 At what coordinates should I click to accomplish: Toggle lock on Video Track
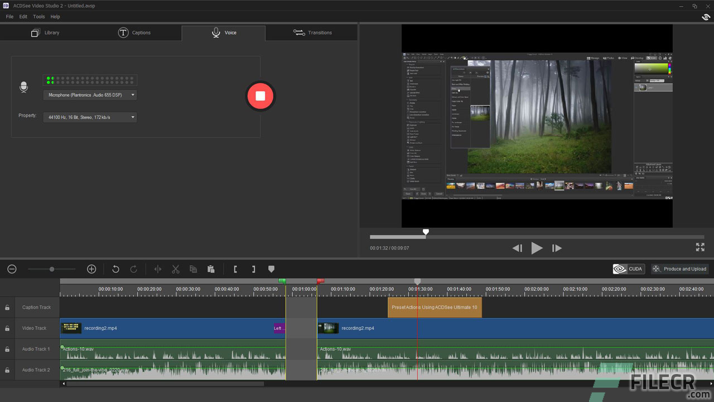point(7,328)
